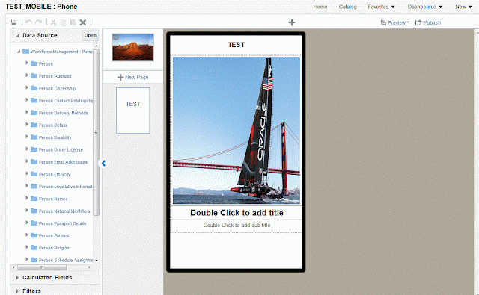The width and height of the screenshot is (479, 295).
Task: Click the Publish button
Action: [428, 22]
